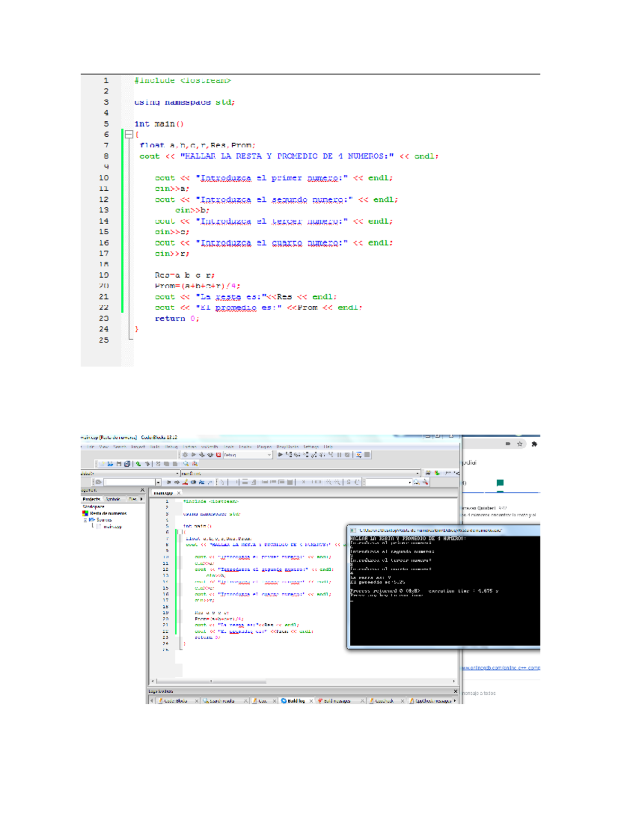Open the Settings menu
The height and width of the screenshot is (823, 636).
(x=311, y=447)
